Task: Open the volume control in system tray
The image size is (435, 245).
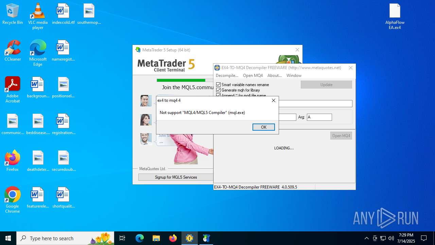Action: (391, 238)
